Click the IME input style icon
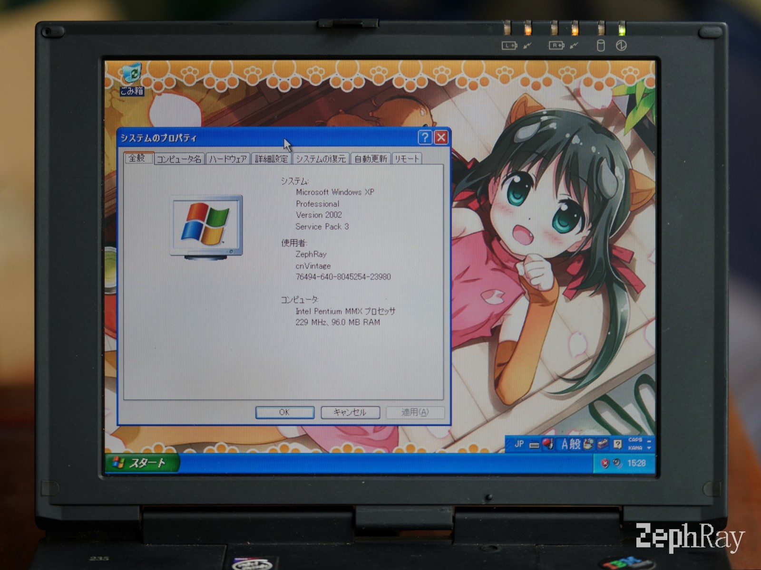 pos(548,444)
